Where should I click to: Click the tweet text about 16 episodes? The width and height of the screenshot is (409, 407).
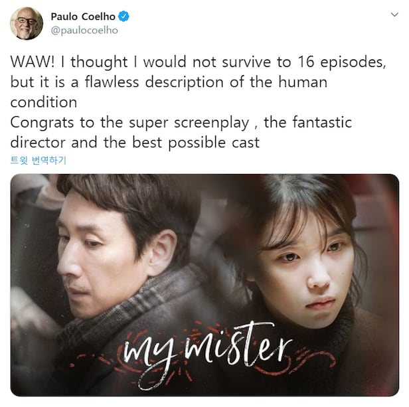(199, 62)
